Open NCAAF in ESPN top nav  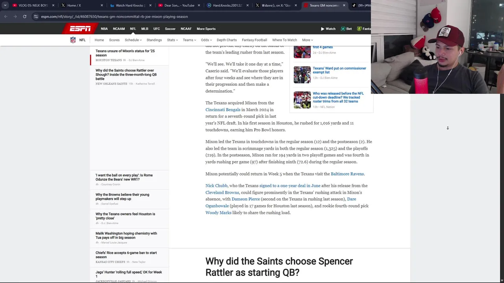click(186, 29)
